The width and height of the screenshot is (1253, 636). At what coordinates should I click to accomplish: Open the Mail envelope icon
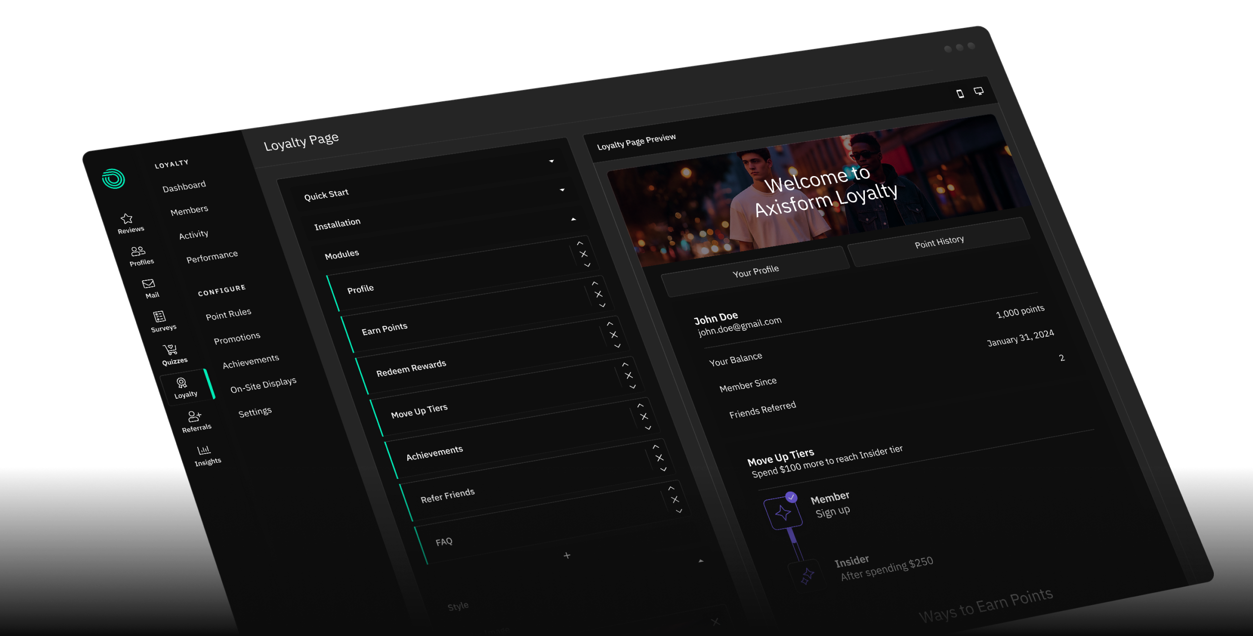tap(149, 284)
